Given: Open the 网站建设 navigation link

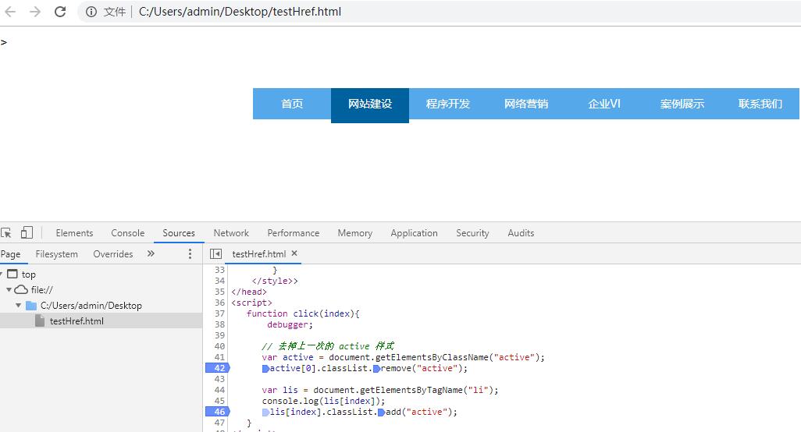Looking at the screenshot, I should 370,105.
